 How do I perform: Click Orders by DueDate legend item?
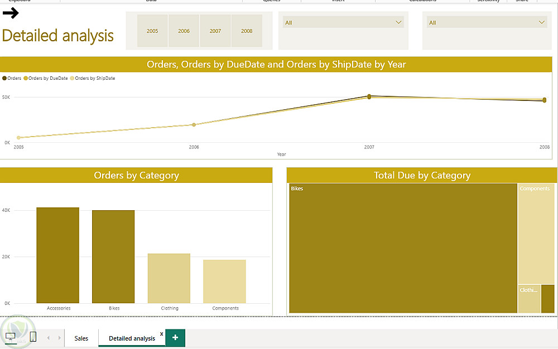tap(46, 78)
